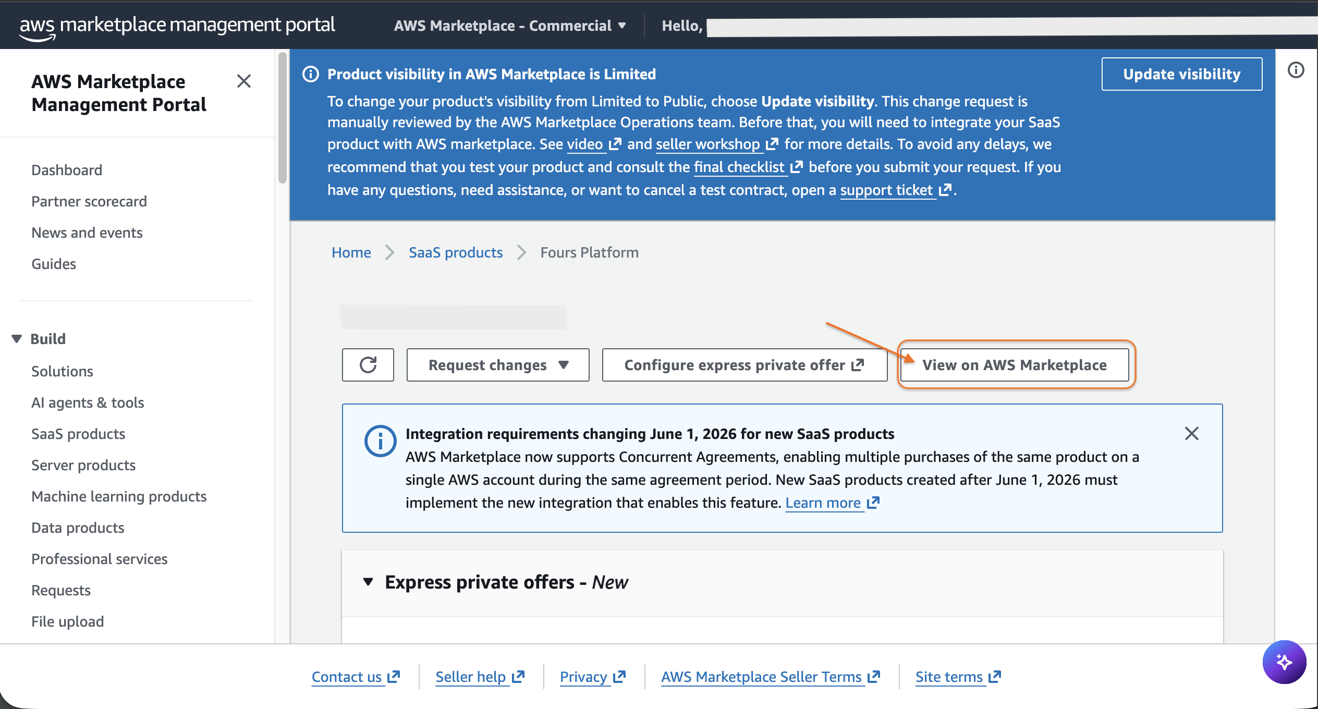This screenshot has height=709, width=1318.
Task: Open Dashboard in the sidebar
Action: click(67, 170)
